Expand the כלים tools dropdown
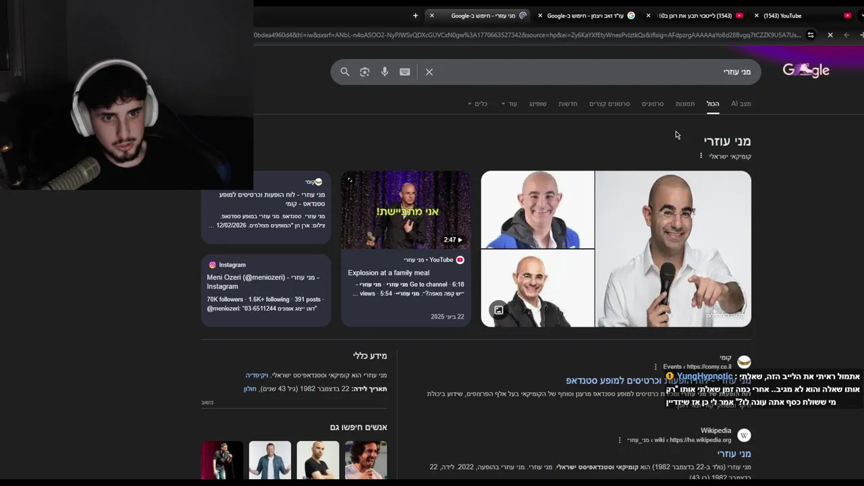The image size is (864, 486). (477, 103)
